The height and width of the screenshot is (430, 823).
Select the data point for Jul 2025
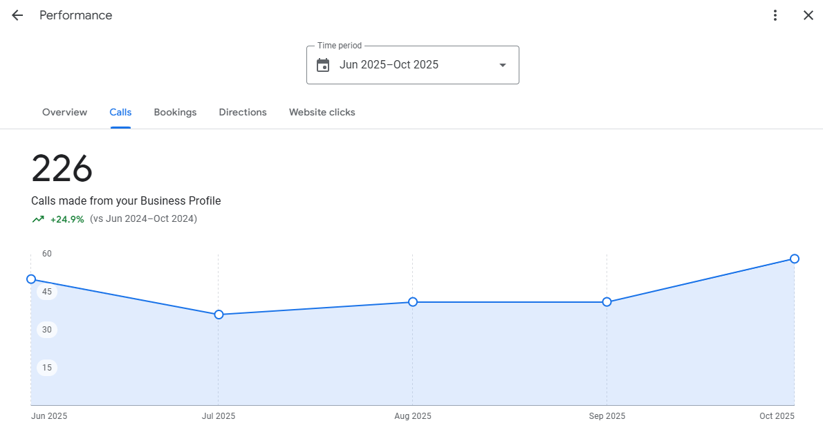point(219,314)
